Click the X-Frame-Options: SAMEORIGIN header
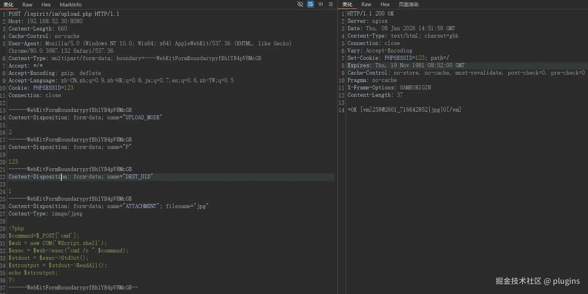Screen dimensions: 588x294 [x=389, y=88]
